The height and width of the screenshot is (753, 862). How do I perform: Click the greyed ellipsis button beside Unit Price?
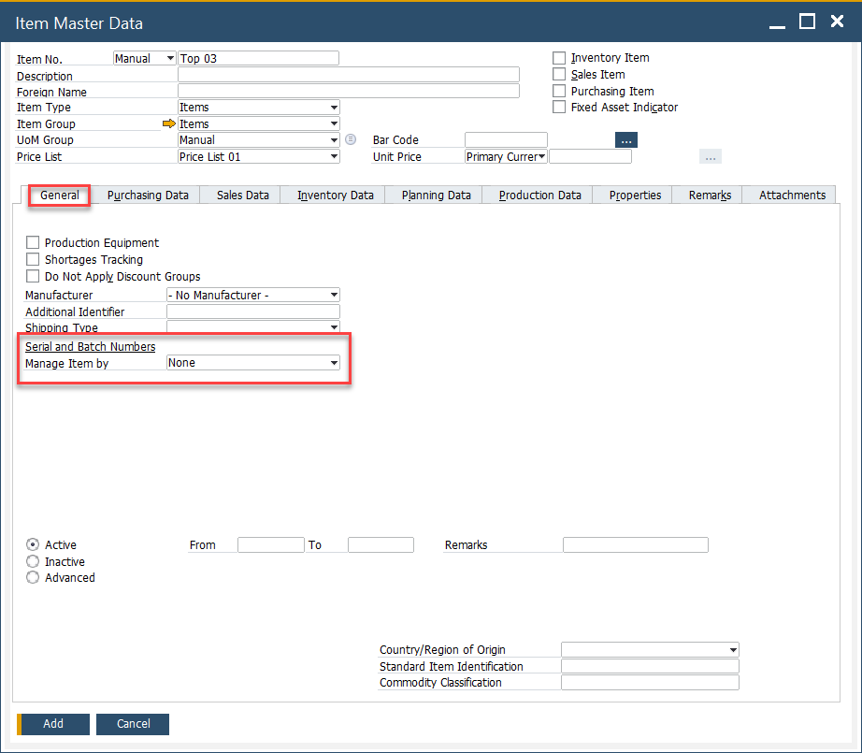click(711, 157)
